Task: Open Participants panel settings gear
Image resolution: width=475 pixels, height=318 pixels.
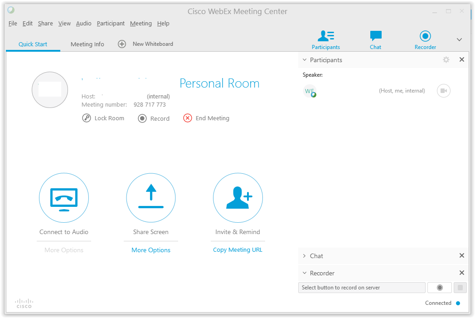Action: [446, 60]
